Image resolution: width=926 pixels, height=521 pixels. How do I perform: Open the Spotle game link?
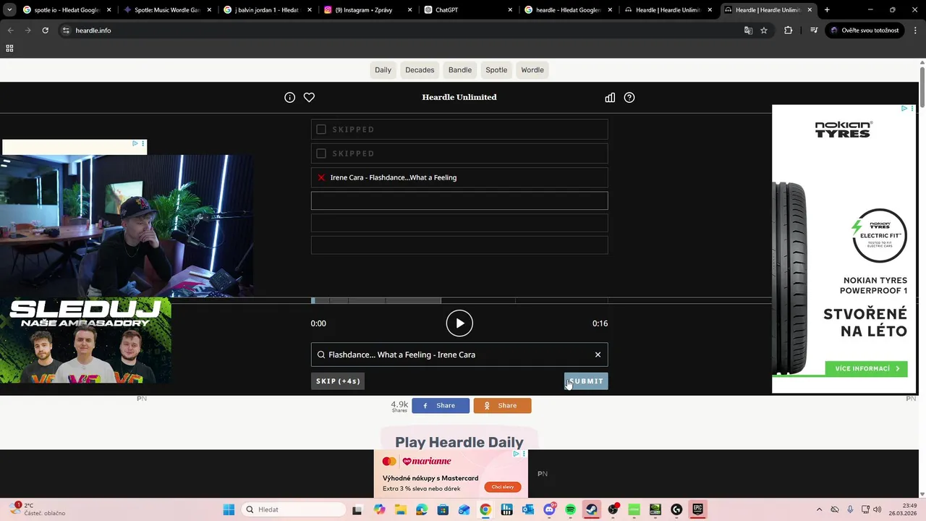coord(496,70)
